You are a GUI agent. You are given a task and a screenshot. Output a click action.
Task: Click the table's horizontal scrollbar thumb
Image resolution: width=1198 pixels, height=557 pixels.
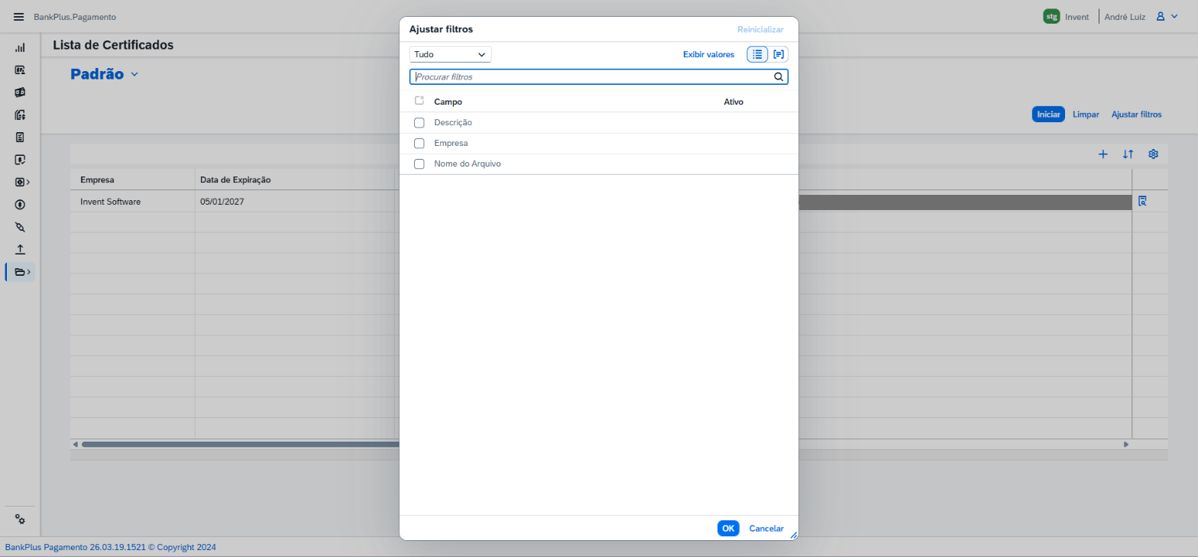point(241,445)
